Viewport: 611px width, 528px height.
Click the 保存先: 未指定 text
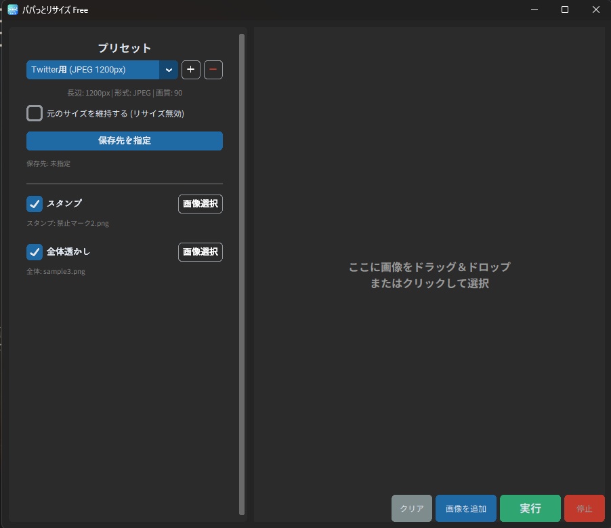48,164
